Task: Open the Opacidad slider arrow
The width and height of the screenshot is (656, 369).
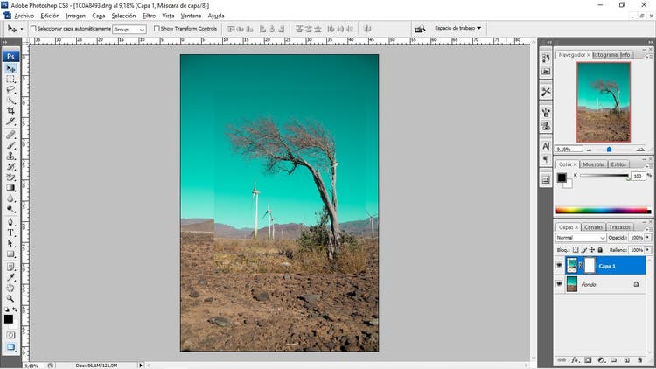Action: (648, 238)
